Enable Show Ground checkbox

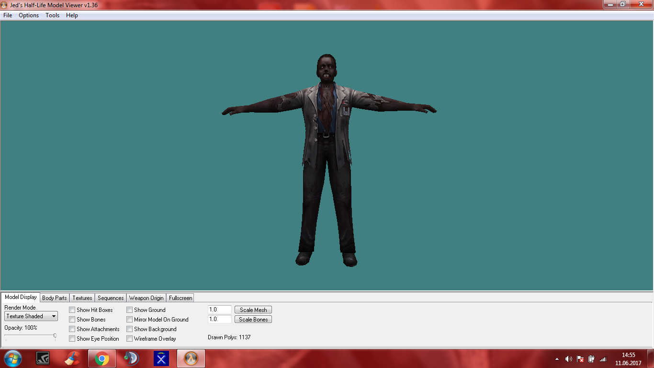[x=129, y=310]
